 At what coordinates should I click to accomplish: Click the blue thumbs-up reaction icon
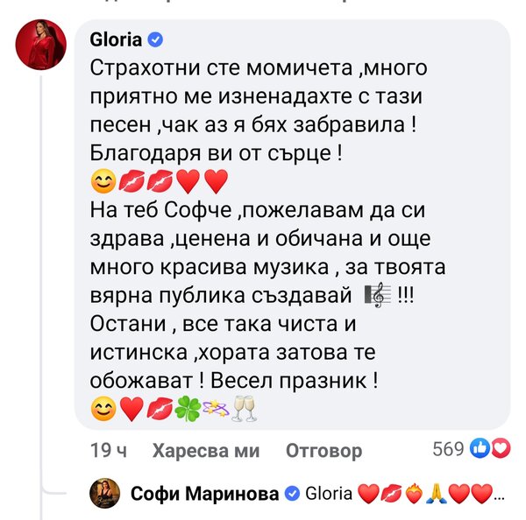(x=480, y=449)
